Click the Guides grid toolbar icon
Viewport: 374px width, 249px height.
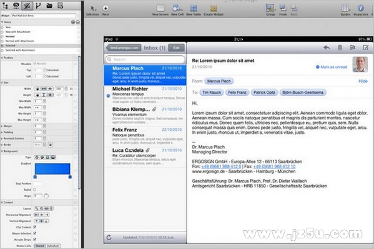click(345, 8)
